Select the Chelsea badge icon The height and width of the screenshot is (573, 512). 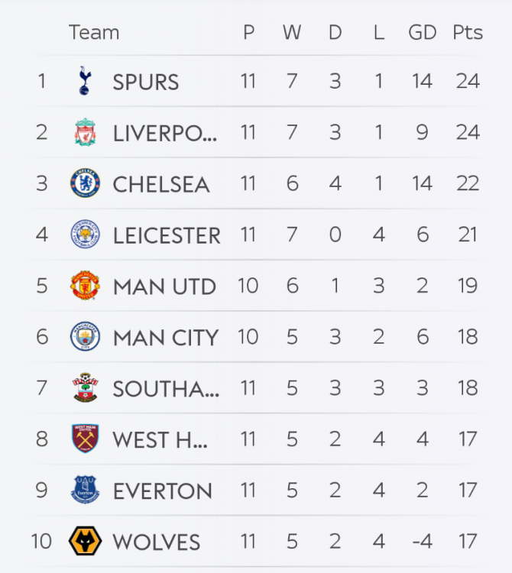point(85,183)
